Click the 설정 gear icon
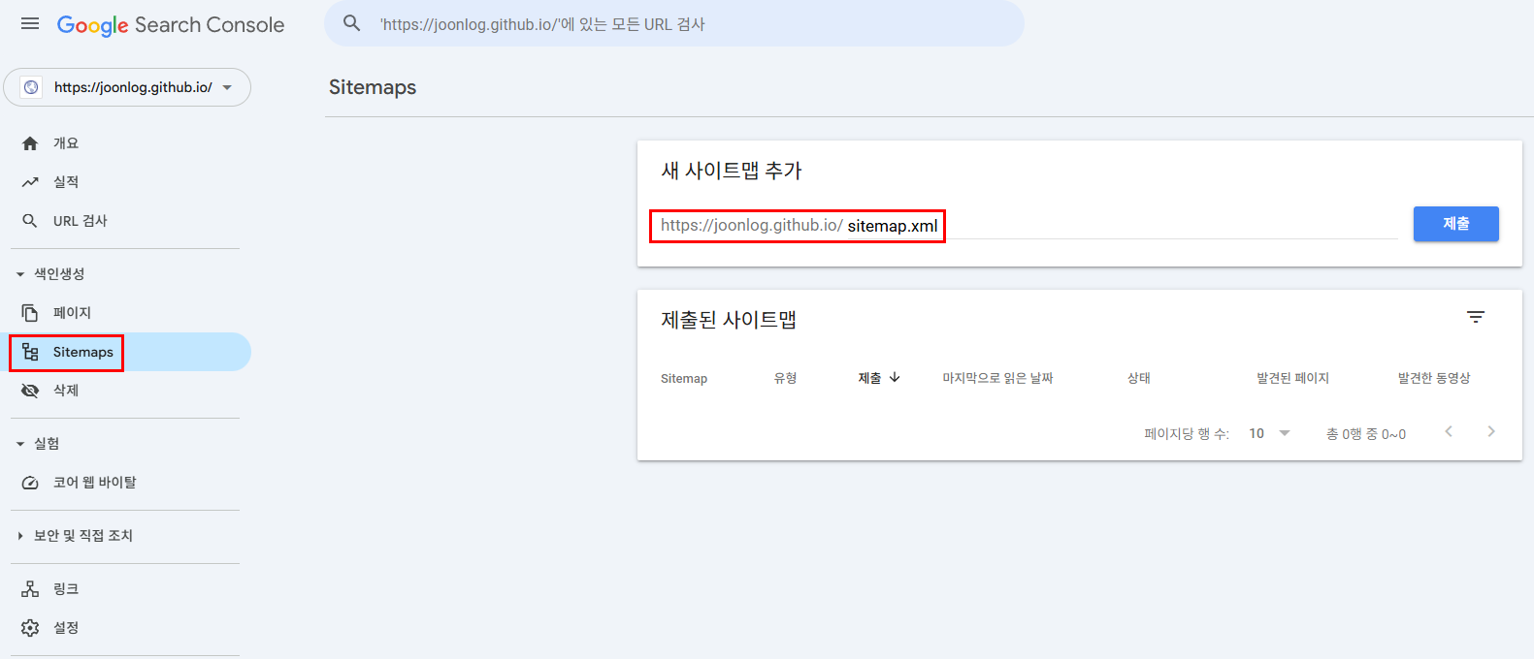1534x659 pixels. point(30,628)
